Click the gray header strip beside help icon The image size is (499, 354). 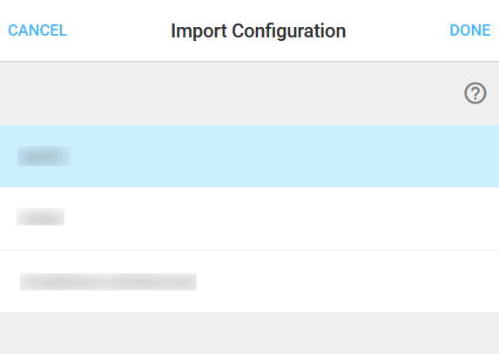coord(229,93)
